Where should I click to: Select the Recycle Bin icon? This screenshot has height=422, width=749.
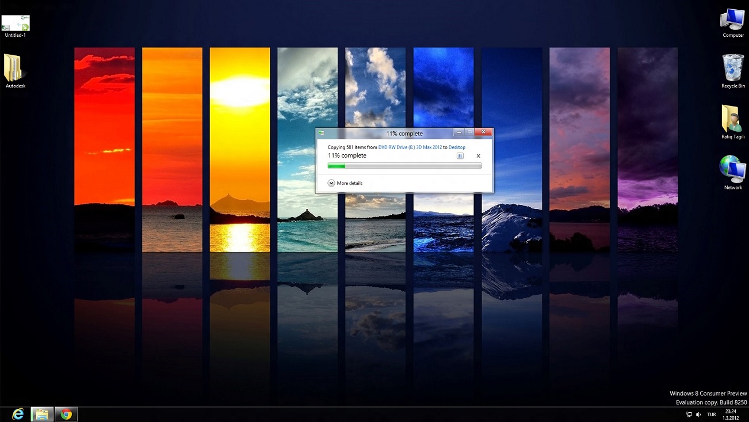pyautogui.click(x=733, y=71)
